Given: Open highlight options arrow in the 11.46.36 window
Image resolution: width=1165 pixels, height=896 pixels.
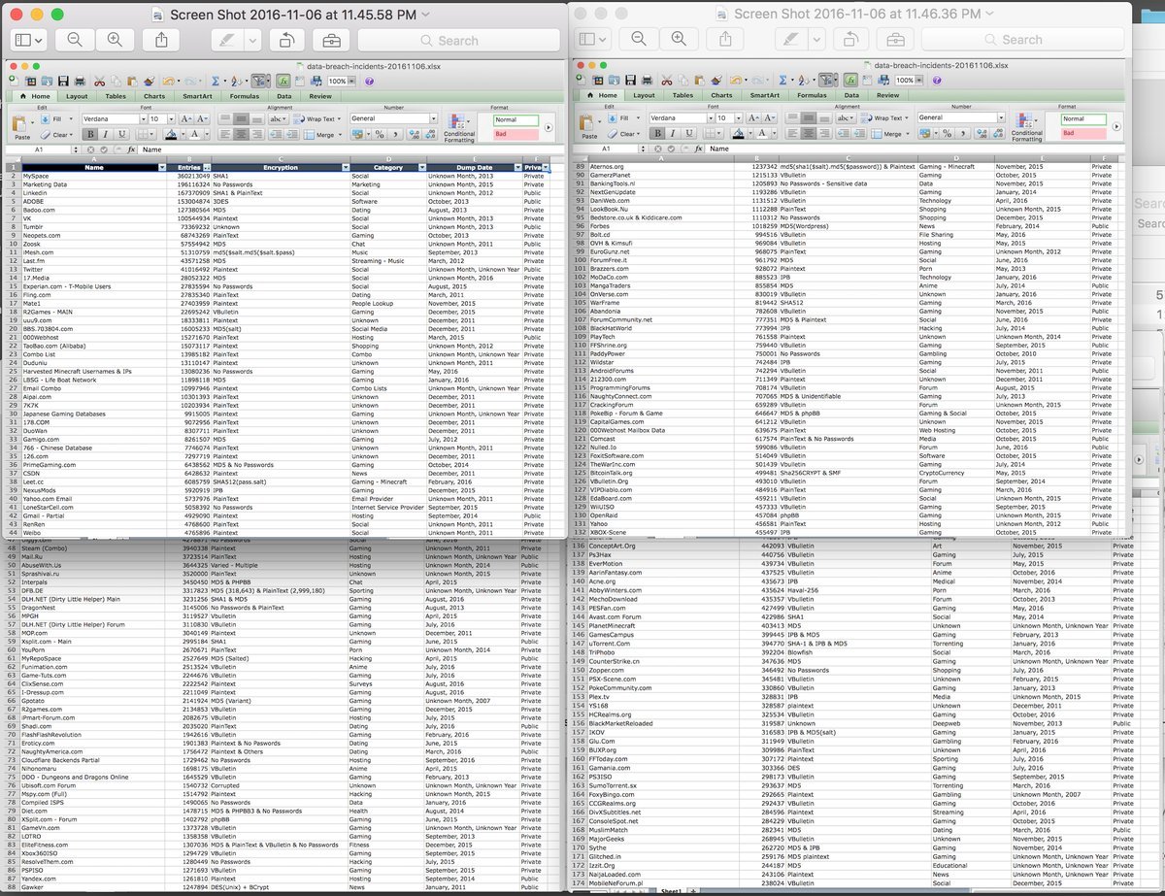Looking at the screenshot, I should [817, 39].
